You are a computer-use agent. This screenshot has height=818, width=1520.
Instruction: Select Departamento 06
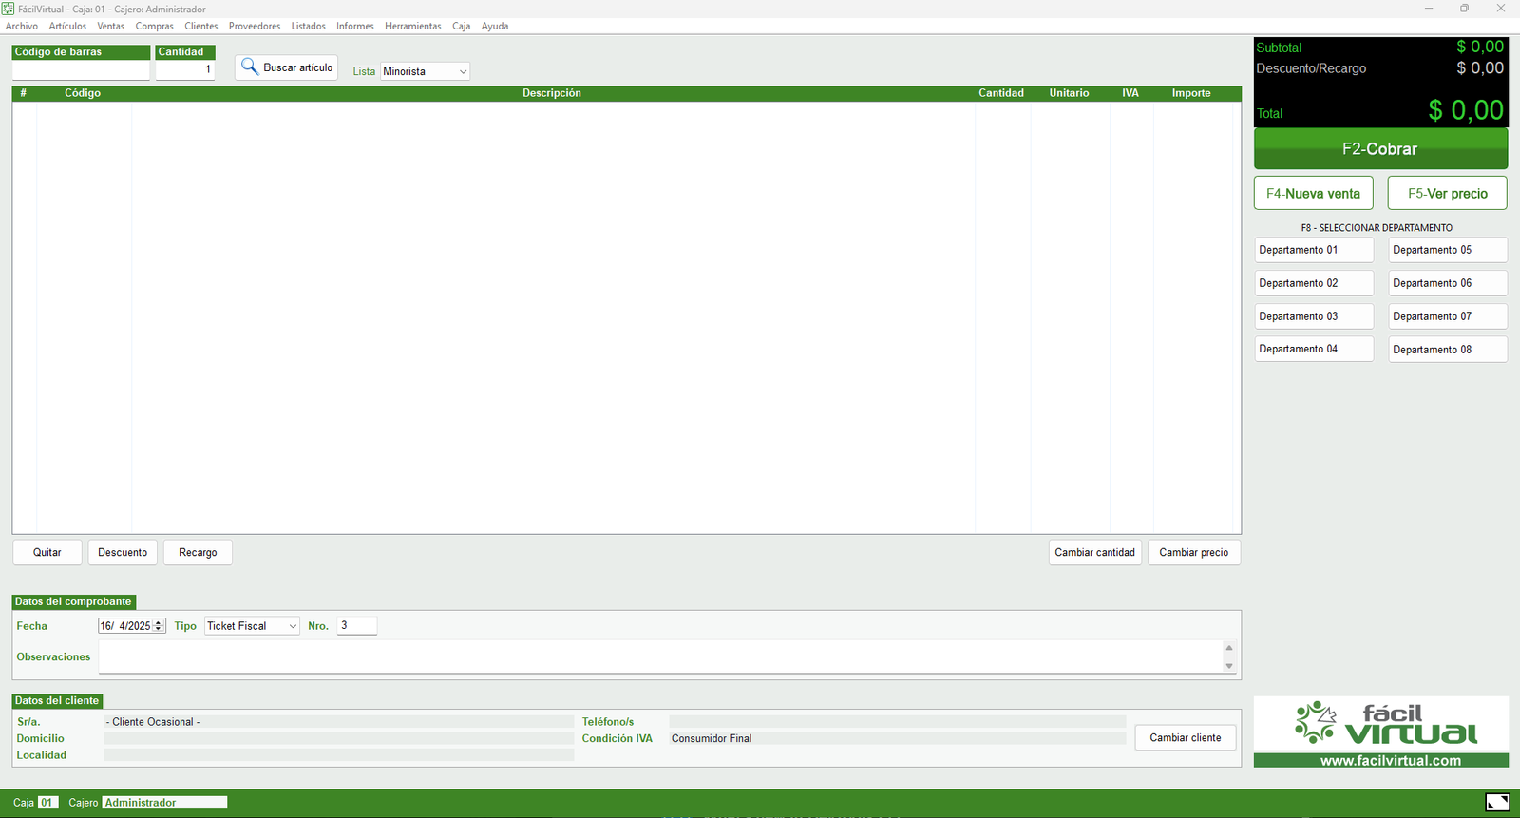click(1448, 283)
